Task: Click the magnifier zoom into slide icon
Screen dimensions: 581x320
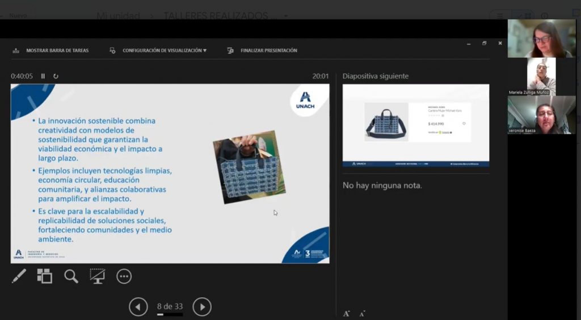Action: click(71, 276)
